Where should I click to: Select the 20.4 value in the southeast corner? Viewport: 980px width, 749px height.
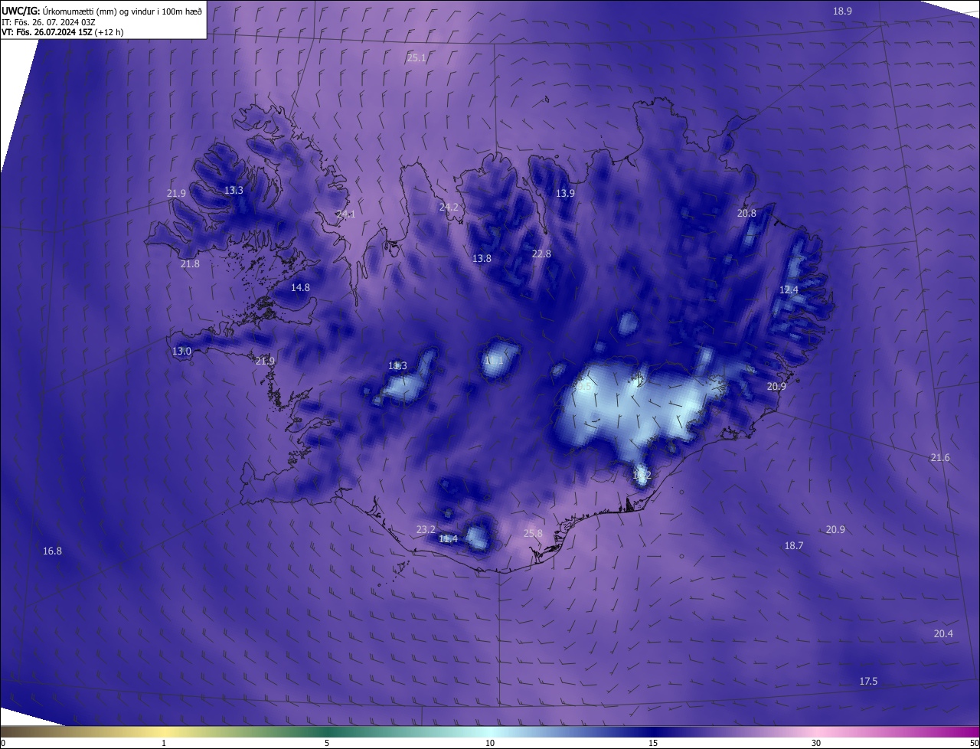click(x=943, y=634)
